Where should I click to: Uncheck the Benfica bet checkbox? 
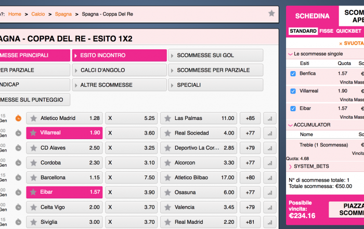293,74
